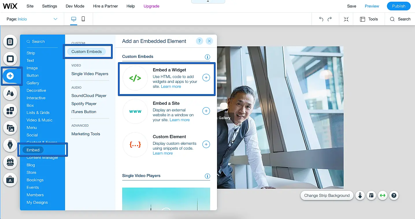Switch to mobile view icon
This screenshot has width=415, height=219.
83,19
